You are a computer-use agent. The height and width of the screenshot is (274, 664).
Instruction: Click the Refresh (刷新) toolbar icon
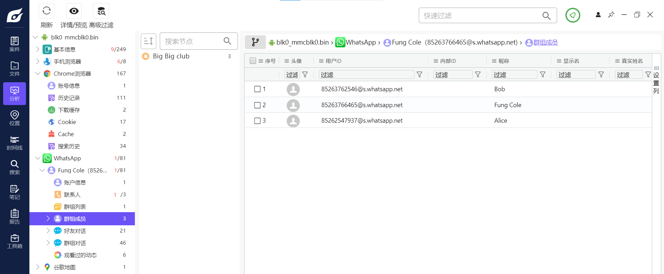pyautogui.click(x=46, y=11)
